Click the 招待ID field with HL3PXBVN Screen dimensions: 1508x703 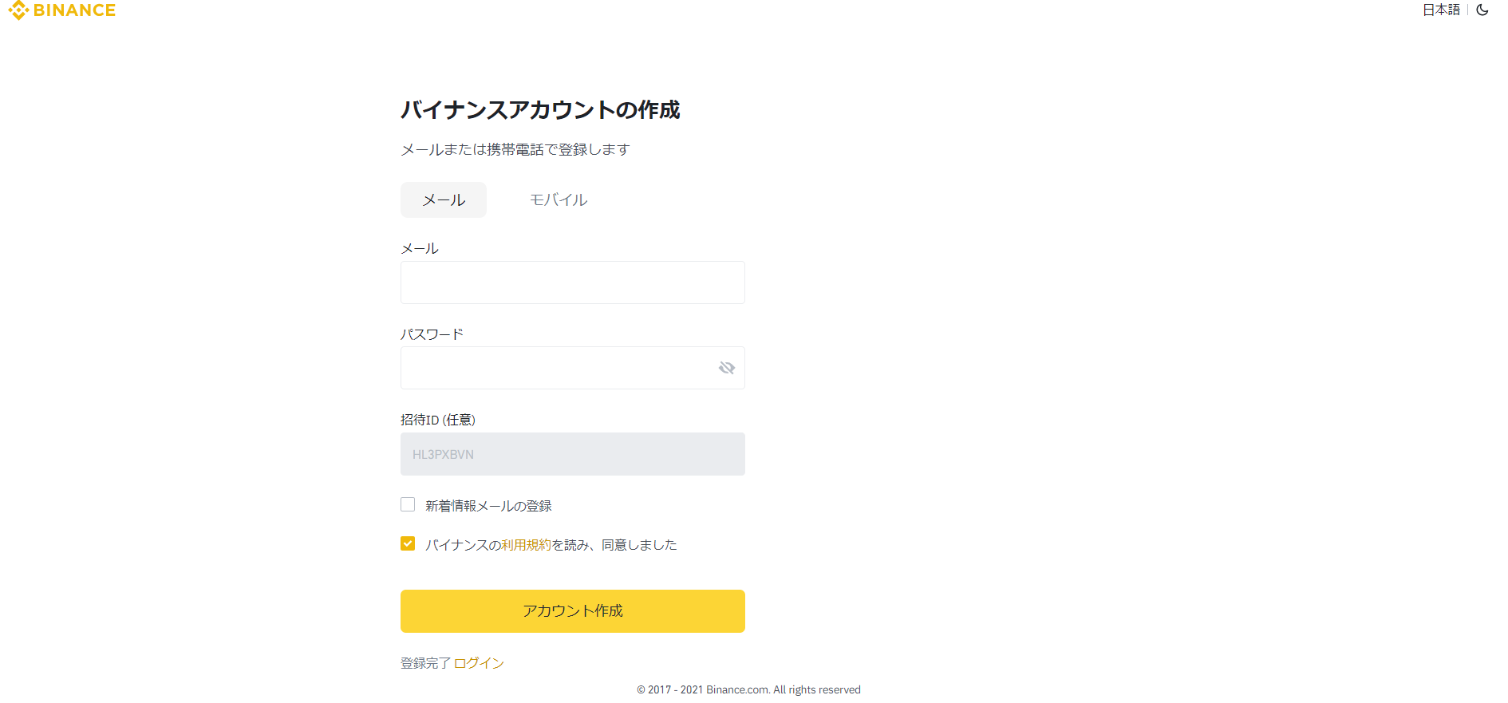[573, 454]
